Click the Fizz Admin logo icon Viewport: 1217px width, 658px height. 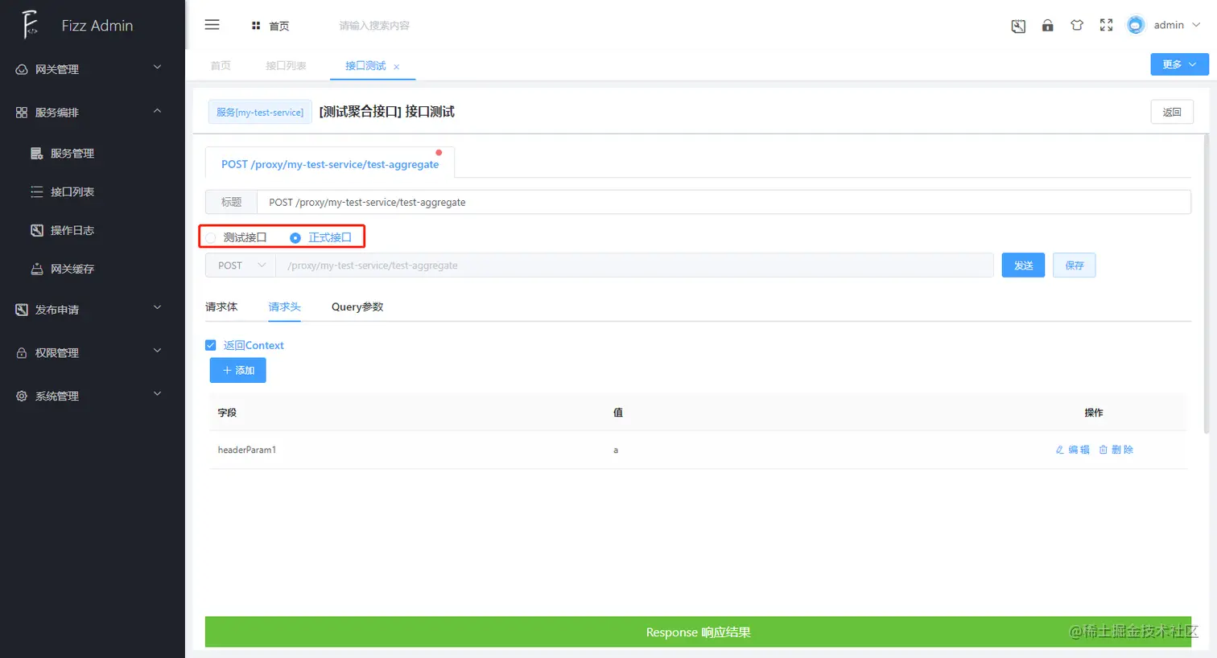(x=30, y=25)
